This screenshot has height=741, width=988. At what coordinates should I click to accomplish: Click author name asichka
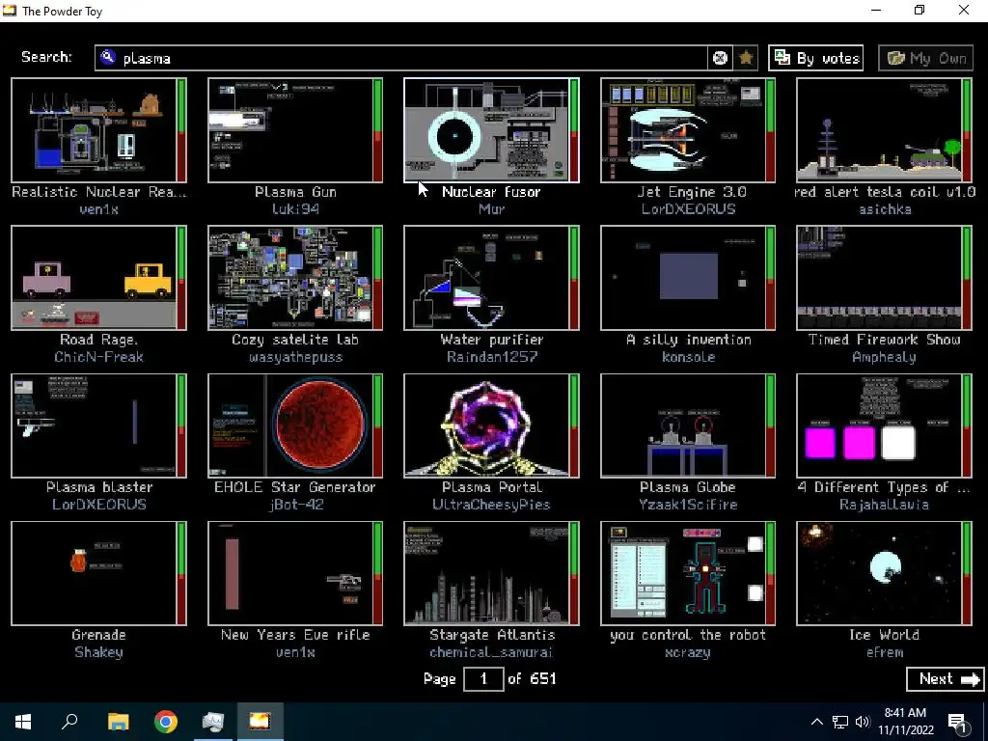[885, 209]
